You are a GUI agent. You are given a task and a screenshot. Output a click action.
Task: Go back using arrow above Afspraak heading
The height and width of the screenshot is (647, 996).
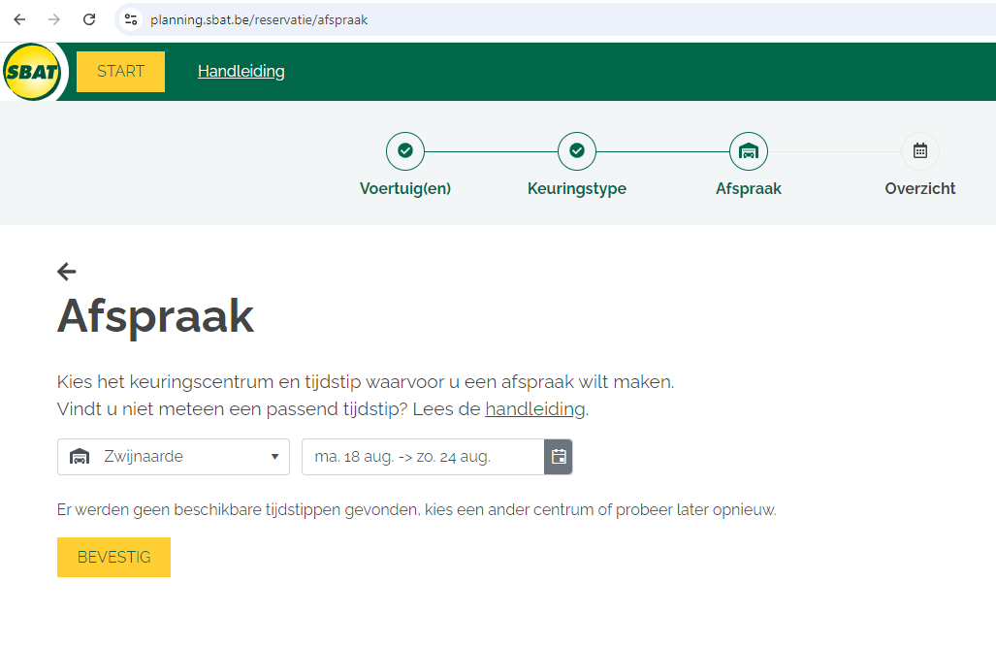66,272
